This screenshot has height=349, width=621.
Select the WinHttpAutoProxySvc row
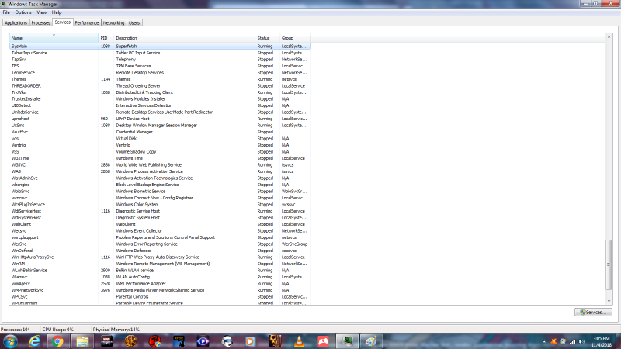(160, 257)
